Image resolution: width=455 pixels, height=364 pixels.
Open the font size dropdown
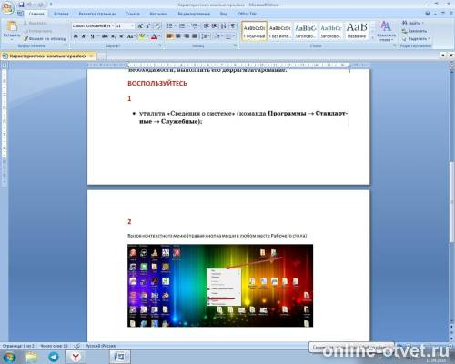point(125,26)
